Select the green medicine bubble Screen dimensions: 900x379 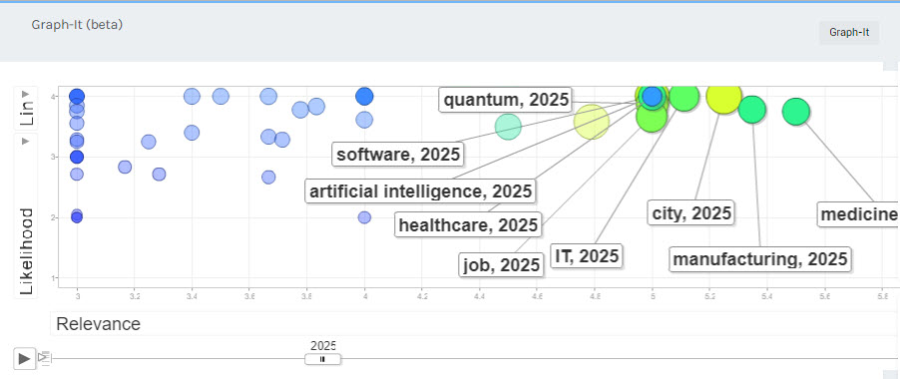click(795, 112)
